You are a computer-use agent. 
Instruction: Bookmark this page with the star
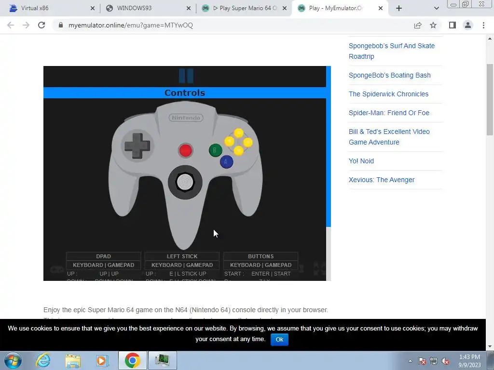[433, 25]
